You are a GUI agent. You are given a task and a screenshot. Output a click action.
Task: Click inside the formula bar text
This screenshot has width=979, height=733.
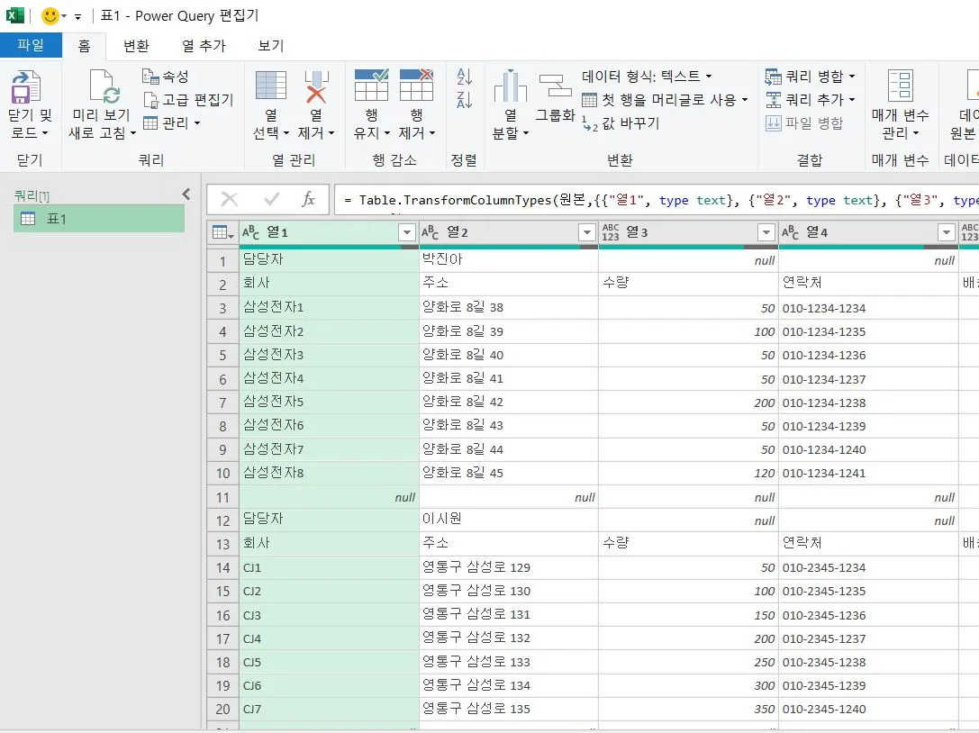tap(656, 201)
